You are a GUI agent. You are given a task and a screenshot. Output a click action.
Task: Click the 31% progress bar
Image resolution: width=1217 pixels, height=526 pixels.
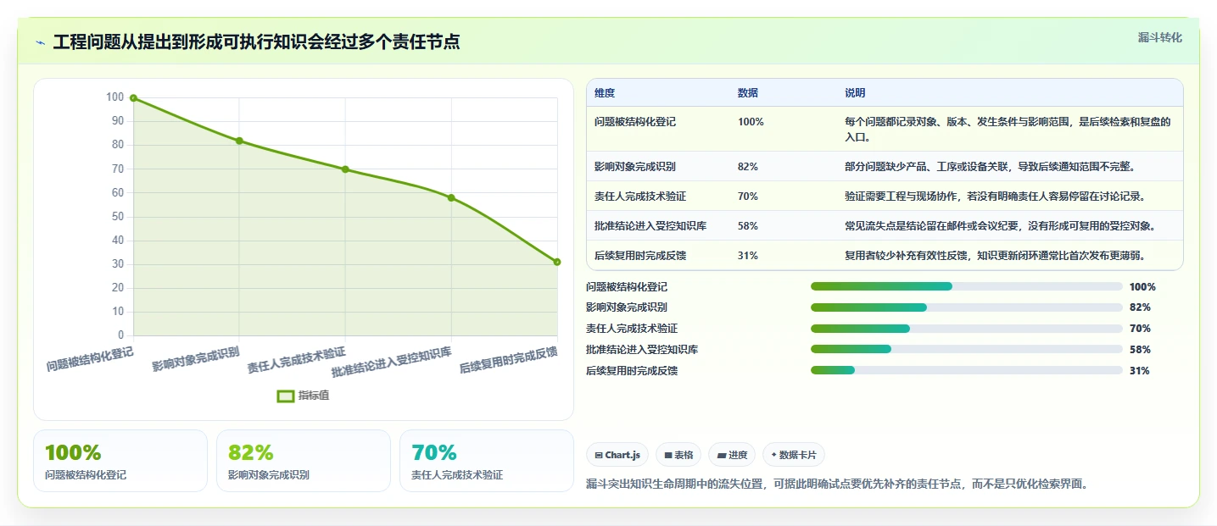967,370
